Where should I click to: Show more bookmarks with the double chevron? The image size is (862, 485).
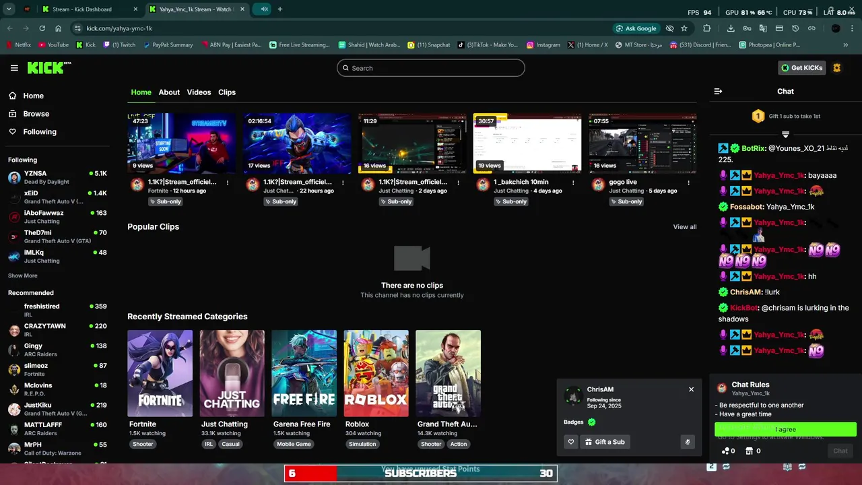point(846,45)
